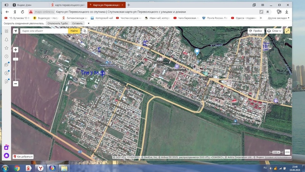Expand the Слои layers dropdown
Screen dimensions: 305x172
pyautogui.click(x=274, y=31)
